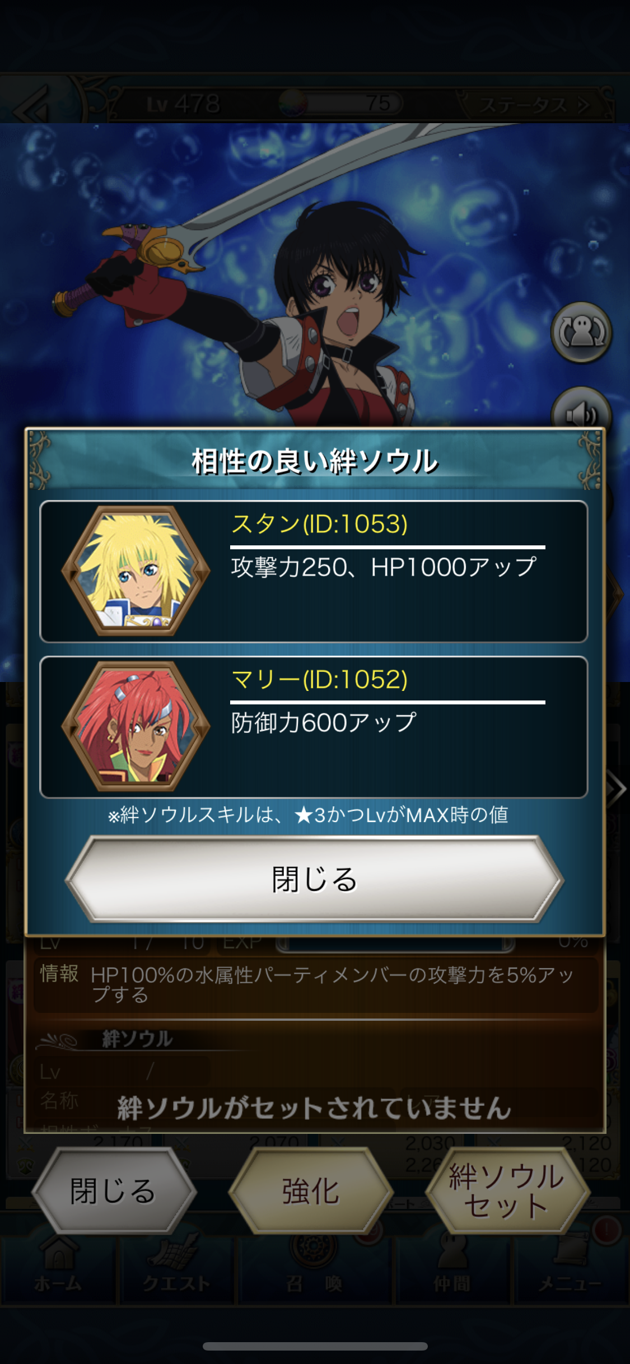Open the 召喚 summon tab
The width and height of the screenshot is (630, 1364).
pos(314,1268)
